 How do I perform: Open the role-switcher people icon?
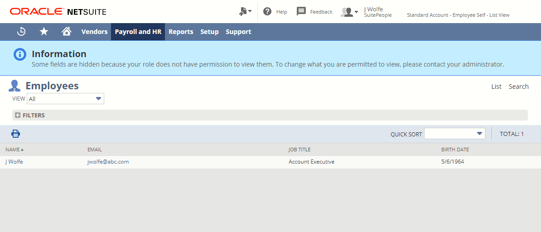pyautogui.click(x=349, y=12)
